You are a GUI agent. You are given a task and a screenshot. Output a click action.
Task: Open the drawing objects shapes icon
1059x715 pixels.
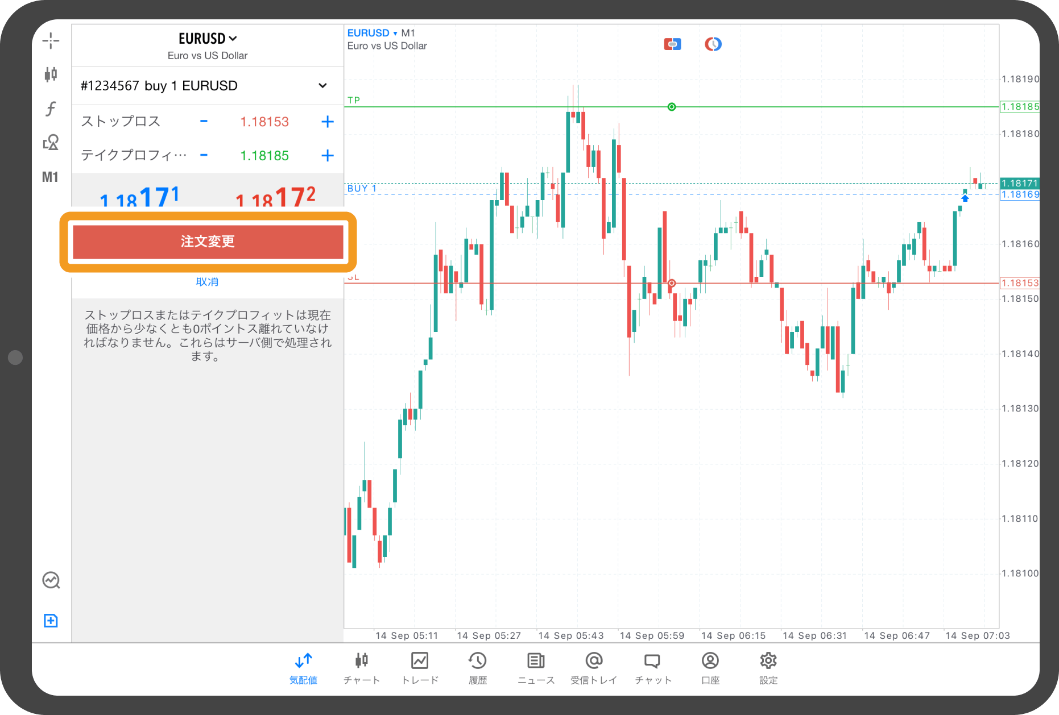(x=51, y=142)
